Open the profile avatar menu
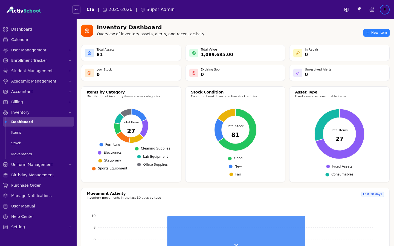The height and width of the screenshot is (246, 394). (385, 10)
